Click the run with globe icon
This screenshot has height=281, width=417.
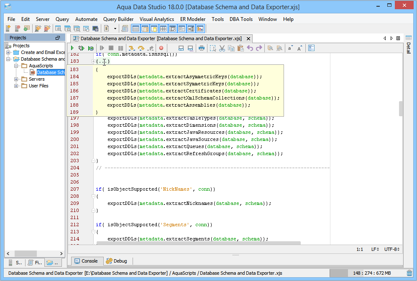pyautogui.click(x=91, y=48)
